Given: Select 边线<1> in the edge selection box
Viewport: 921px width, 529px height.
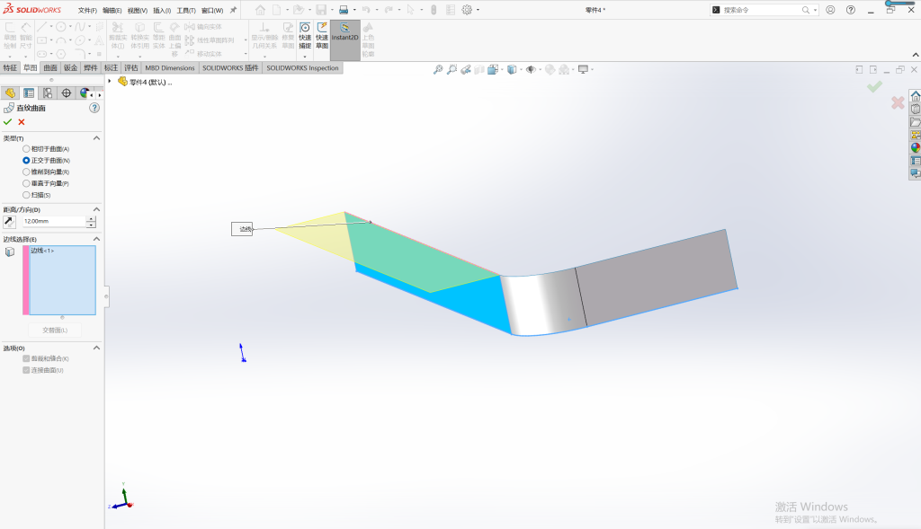Looking at the screenshot, I should coord(42,251).
